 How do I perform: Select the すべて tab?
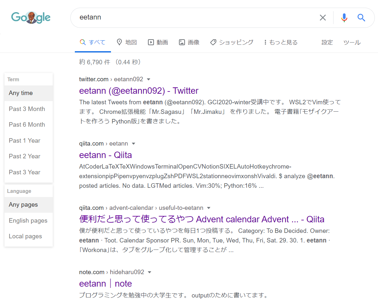[92, 43]
